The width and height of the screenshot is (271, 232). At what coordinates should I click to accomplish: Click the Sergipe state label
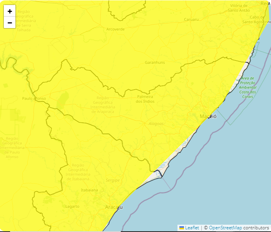point(113,180)
